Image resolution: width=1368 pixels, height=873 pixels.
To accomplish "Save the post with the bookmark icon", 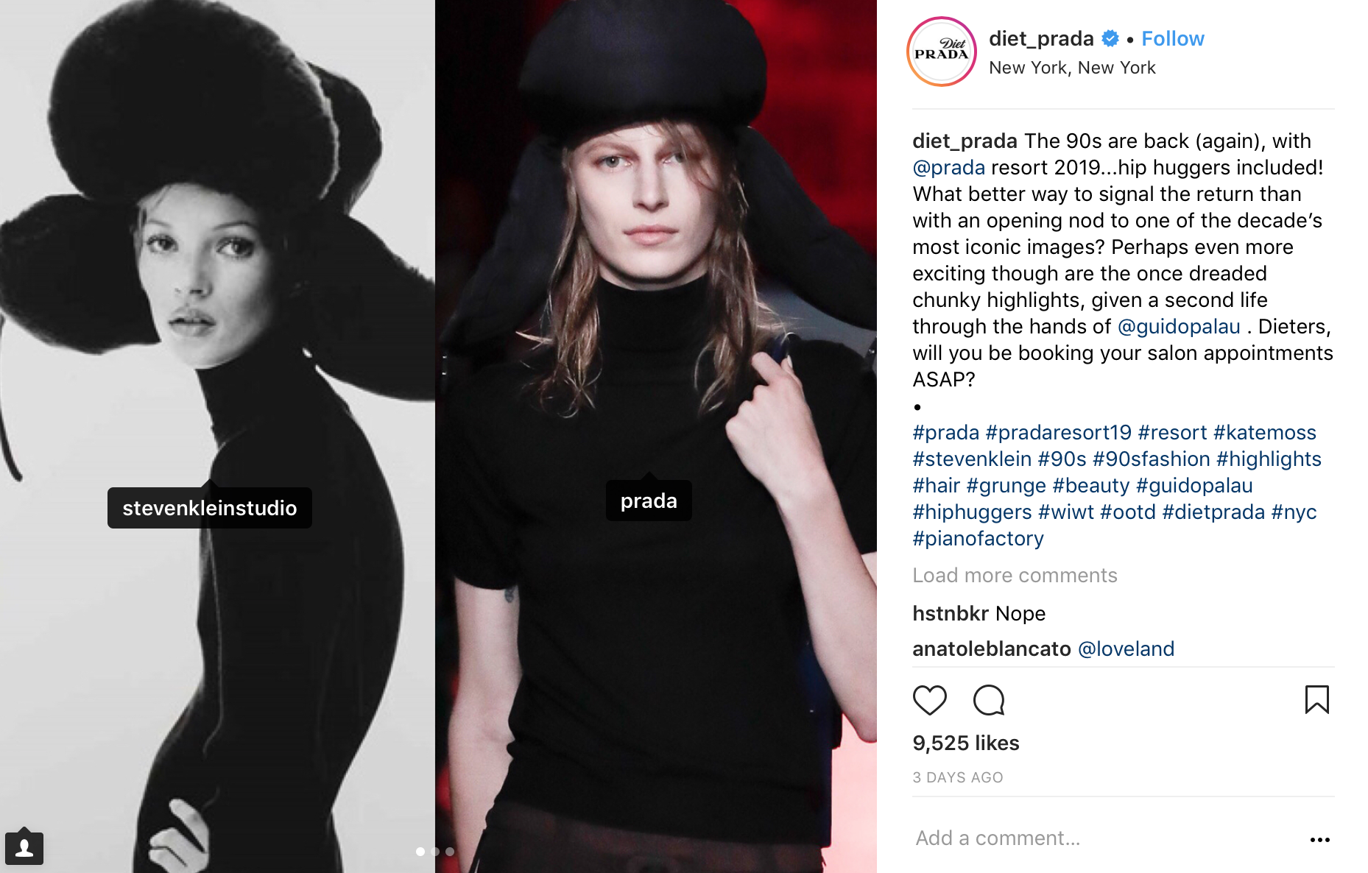I will 1316,699.
